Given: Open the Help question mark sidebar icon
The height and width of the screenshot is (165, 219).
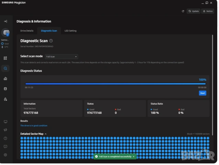Looking at the screenshot, I should coord(5,138).
